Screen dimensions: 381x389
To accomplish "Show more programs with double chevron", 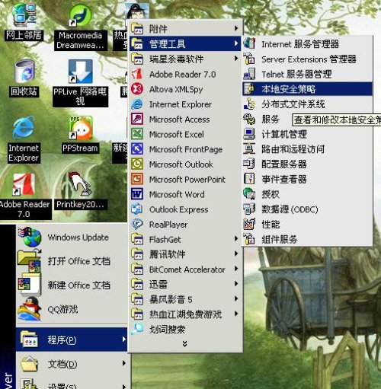I will pyautogui.click(x=185, y=344).
